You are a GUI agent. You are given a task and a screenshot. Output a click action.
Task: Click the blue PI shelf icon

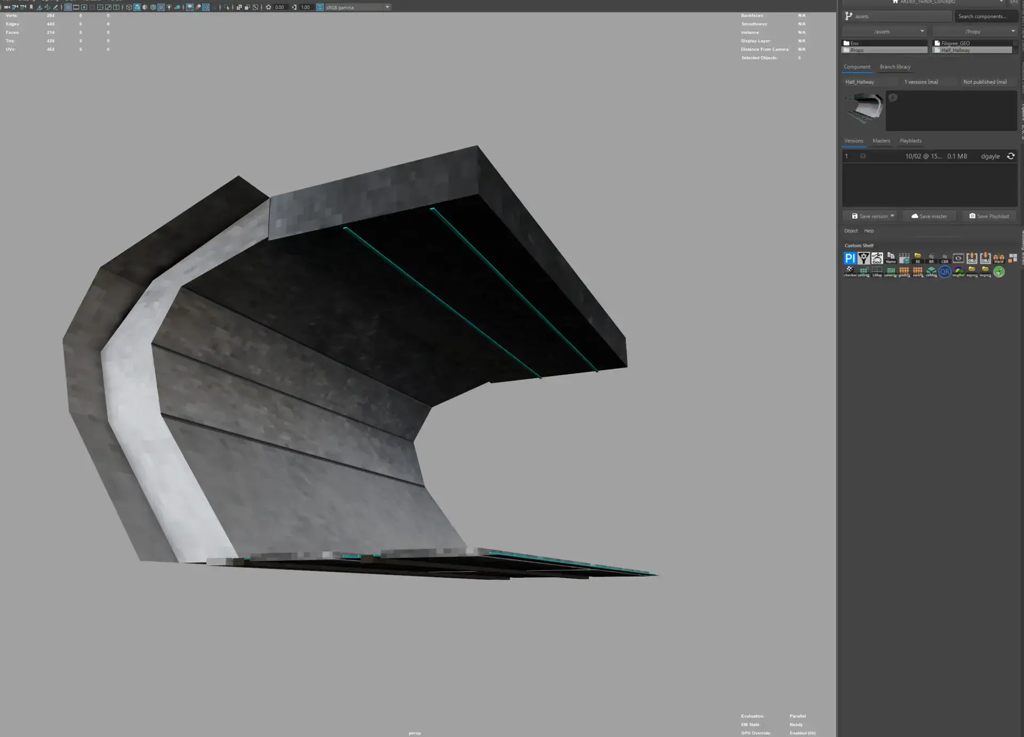tap(850, 258)
